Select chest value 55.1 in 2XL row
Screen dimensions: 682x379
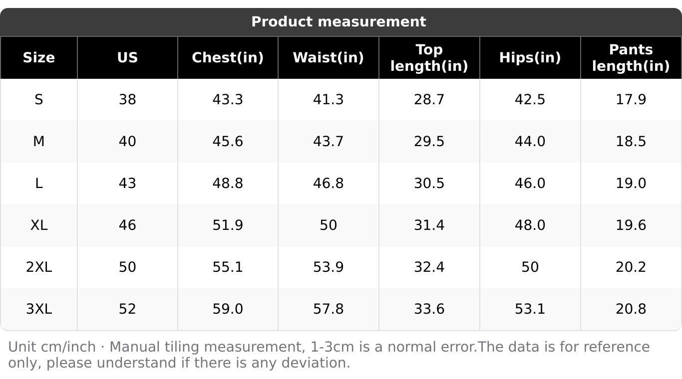[x=228, y=267]
